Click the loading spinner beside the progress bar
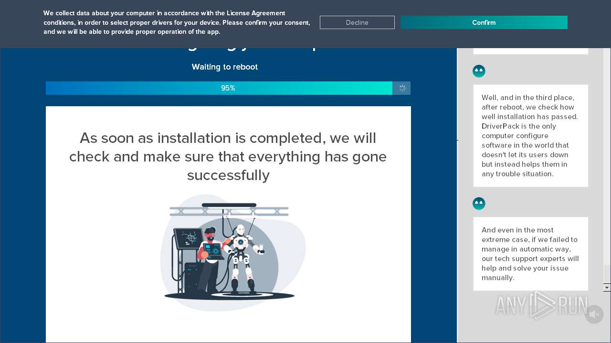Viewport: 611px width, 343px height. (x=402, y=88)
